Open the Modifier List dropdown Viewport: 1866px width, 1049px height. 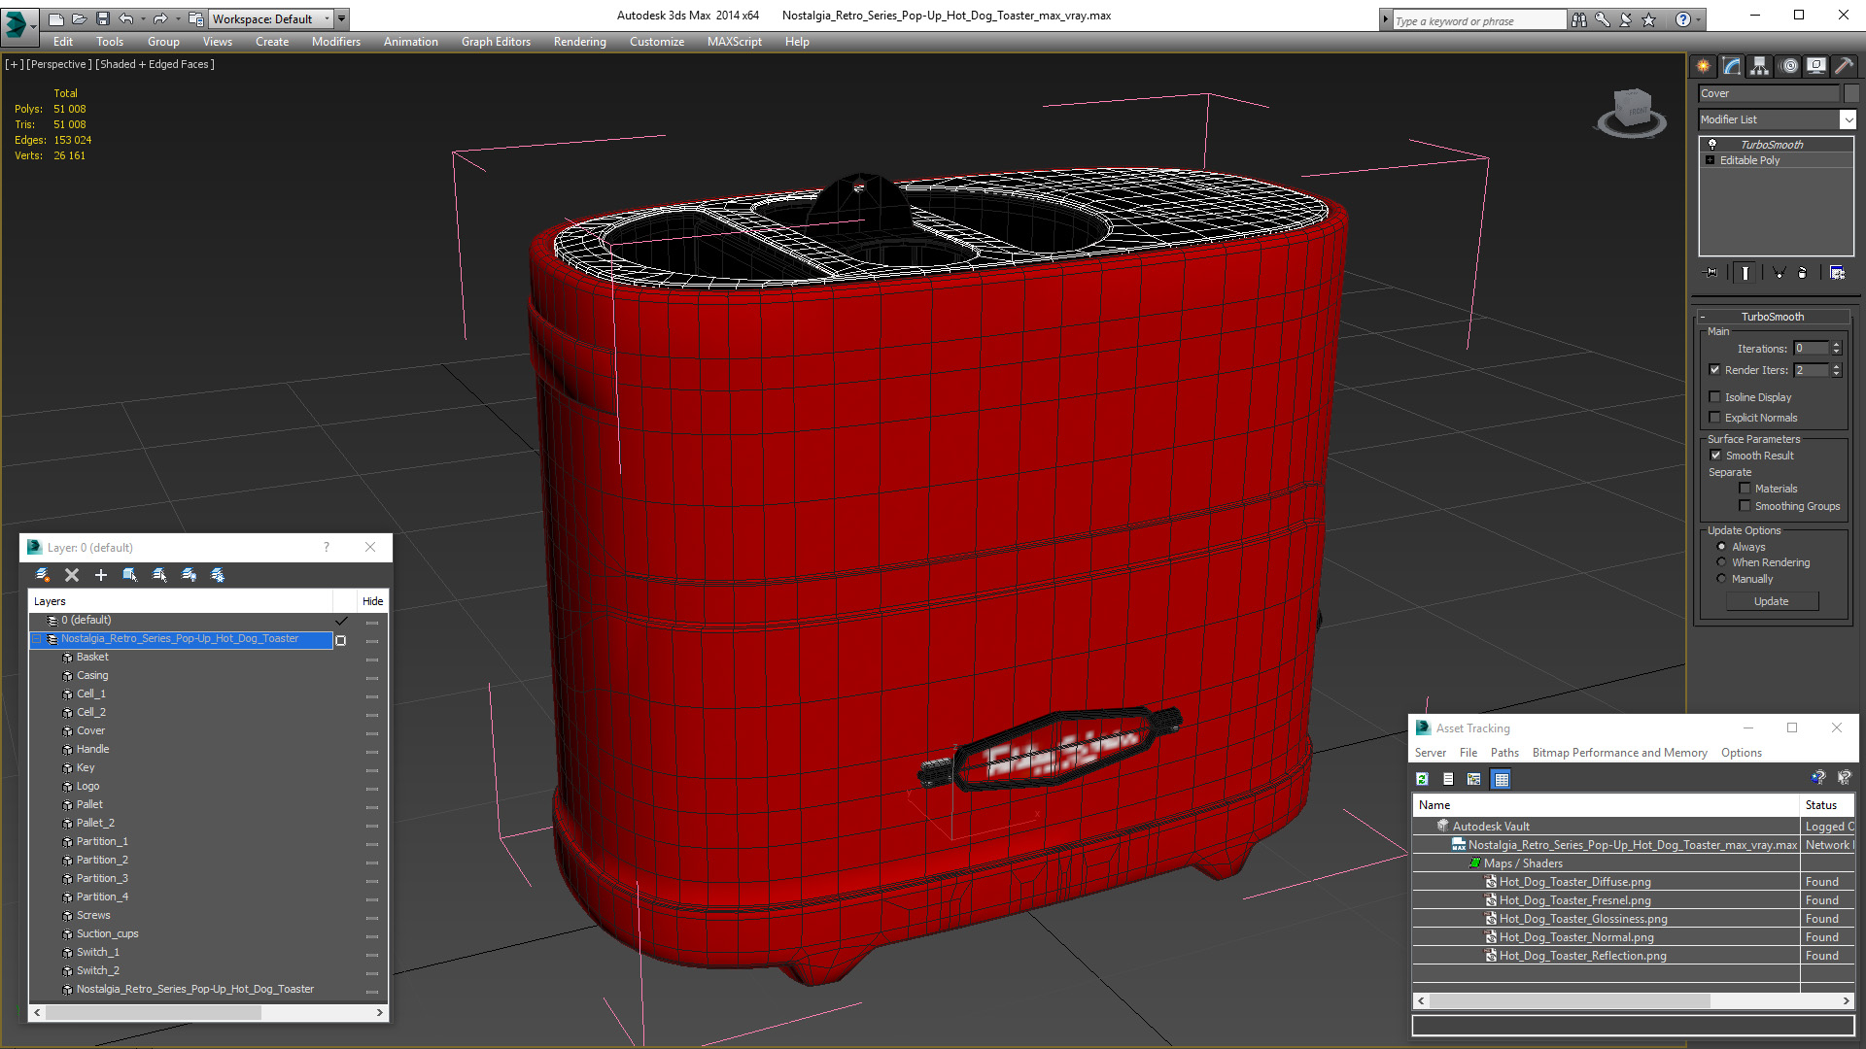coord(1848,119)
